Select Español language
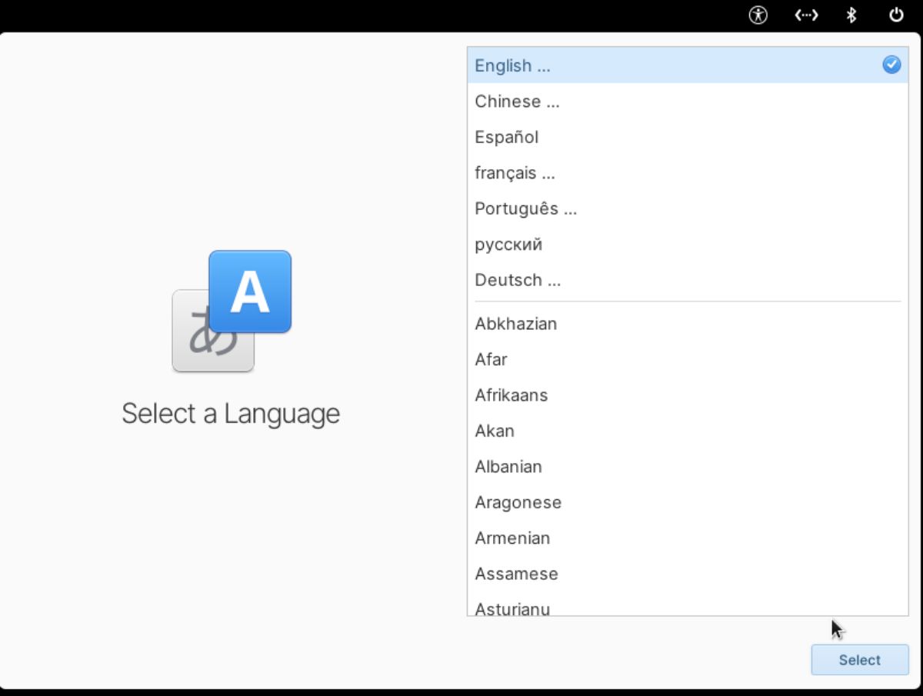 point(688,137)
